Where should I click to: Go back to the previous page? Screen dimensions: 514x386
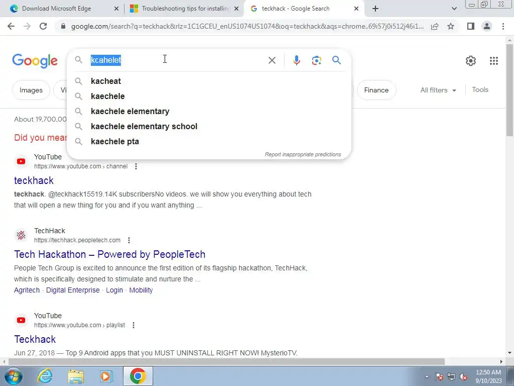pos(11,26)
